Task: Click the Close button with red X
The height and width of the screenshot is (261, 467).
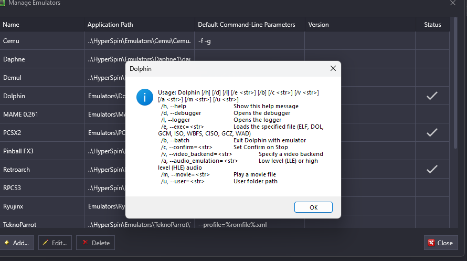Action: [x=441, y=243]
